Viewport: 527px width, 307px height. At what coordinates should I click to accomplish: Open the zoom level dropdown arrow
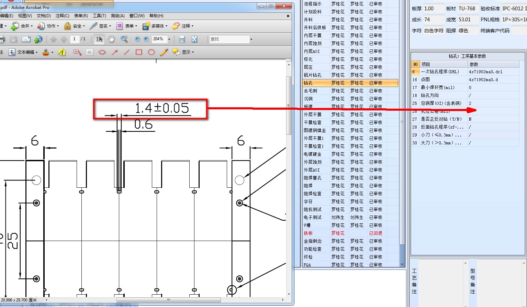169,39
